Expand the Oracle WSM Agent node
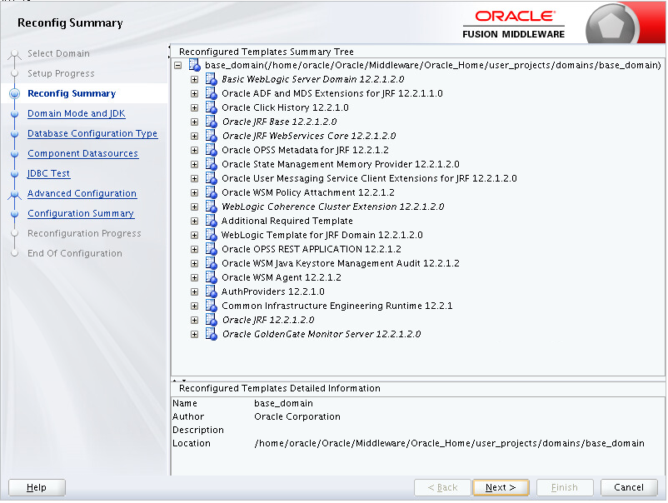 (195, 277)
